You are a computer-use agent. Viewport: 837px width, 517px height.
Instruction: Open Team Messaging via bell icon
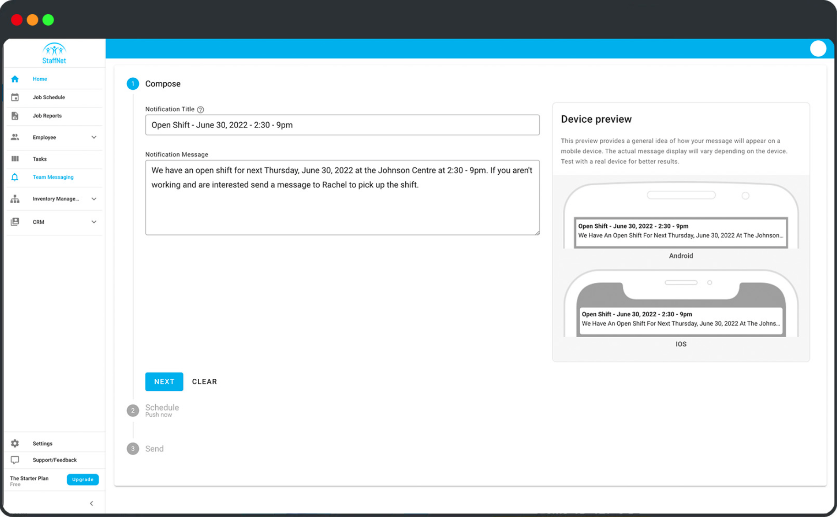point(15,177)
